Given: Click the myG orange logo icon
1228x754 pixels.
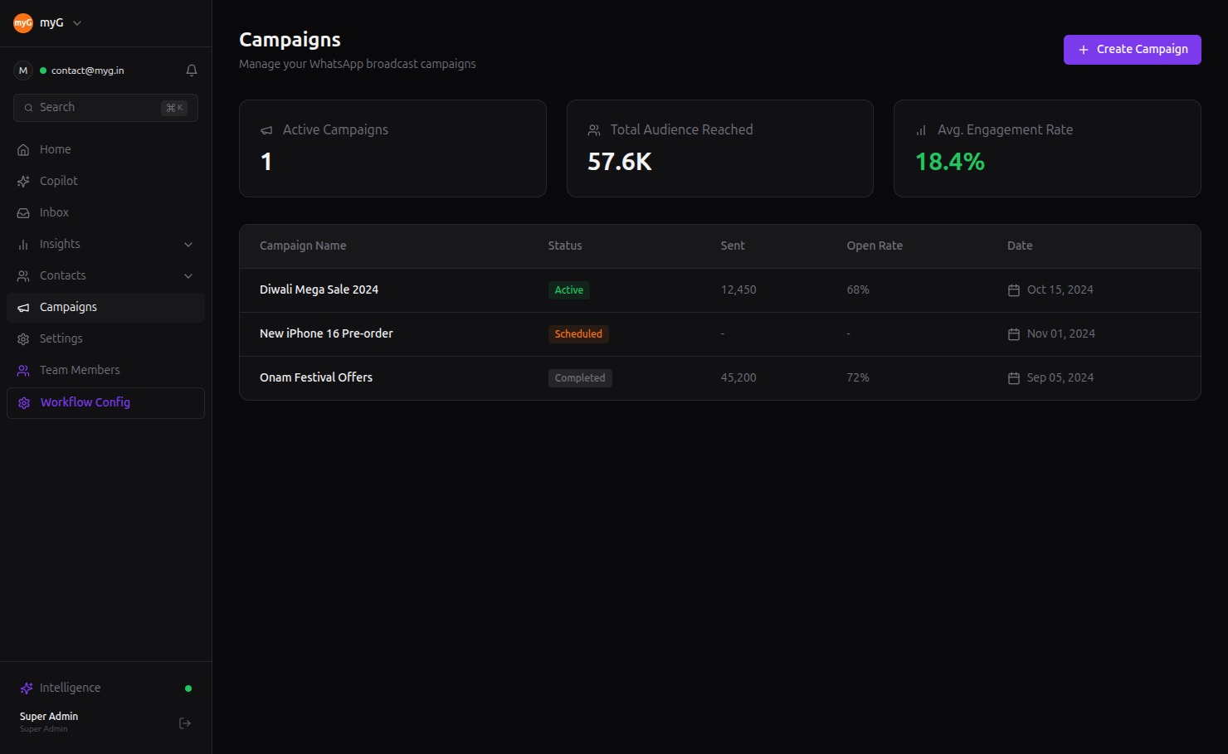Looking at the screenshot, I should pyautogui.click(x=23, y=23).
